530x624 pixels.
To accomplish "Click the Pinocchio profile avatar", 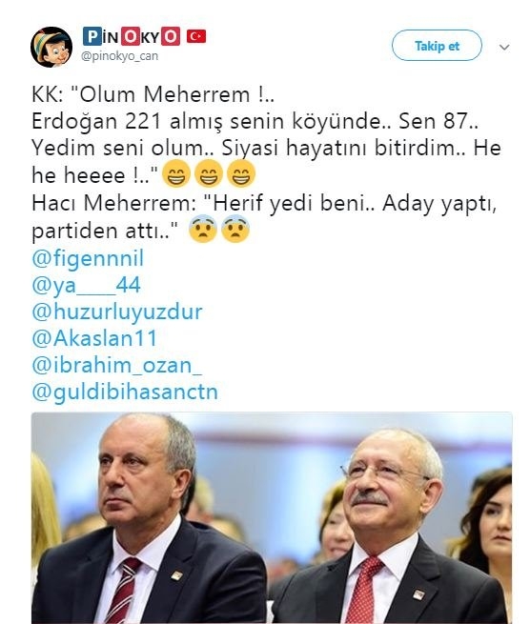I will pyautogui.click(x=51, y=47).
